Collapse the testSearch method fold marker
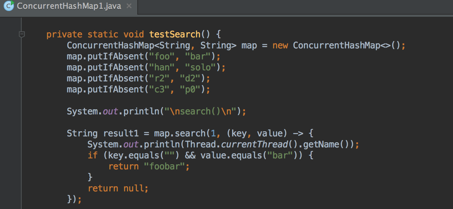 point(22,34)
